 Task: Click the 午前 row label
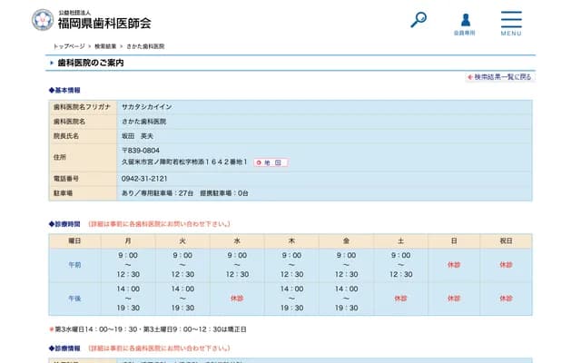pos(74,265)
